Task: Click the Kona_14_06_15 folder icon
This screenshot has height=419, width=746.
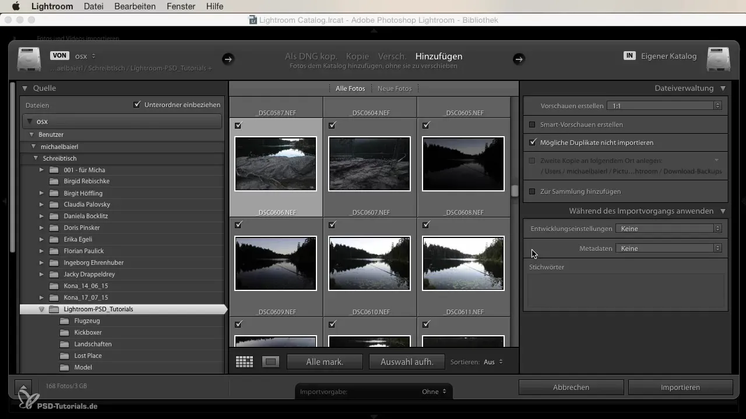Action: tap(54, 286)
